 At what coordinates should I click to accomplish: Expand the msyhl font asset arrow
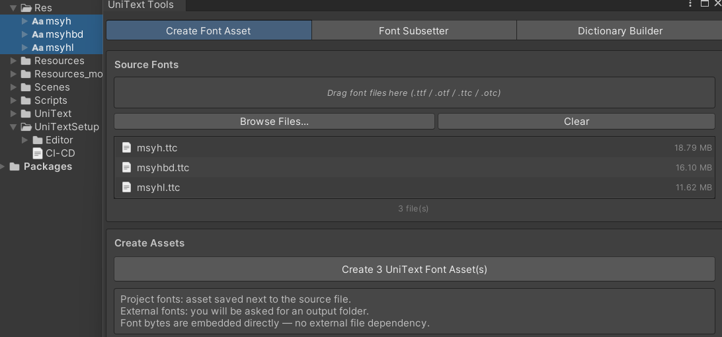pyautogui.click(x=25, y=48)
